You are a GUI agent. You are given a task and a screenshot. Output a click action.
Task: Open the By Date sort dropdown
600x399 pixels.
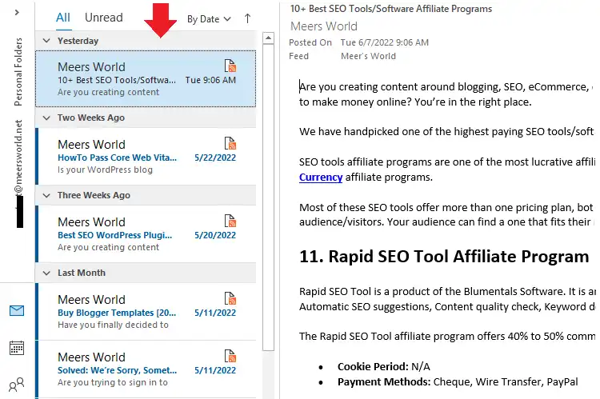pyautogui.click(x=209, y=19)
